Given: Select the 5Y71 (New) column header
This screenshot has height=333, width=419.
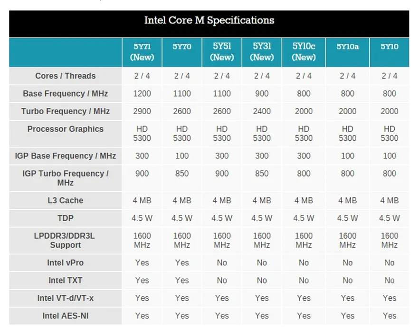Looking at the screenshot, I should point(142,52).
